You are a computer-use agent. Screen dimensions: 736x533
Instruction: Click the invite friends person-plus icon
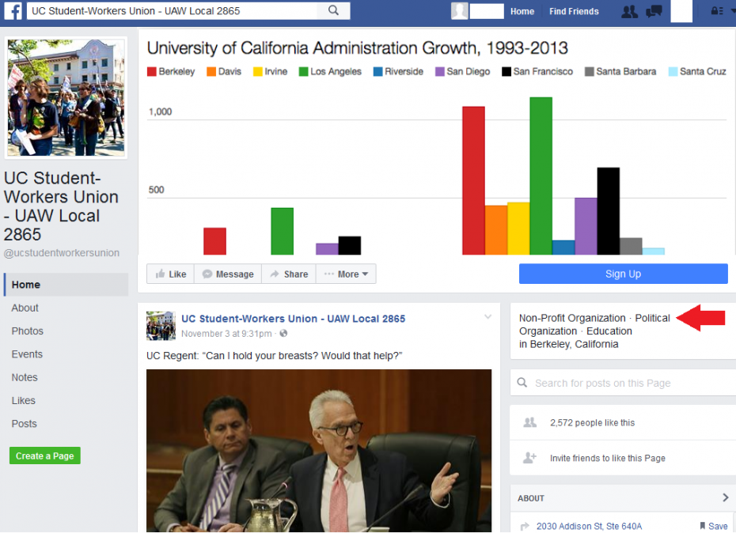pyautogui.click(x=530, y=457)
